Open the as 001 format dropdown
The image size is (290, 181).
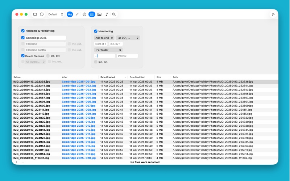(128, 38)
